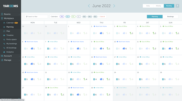Click the palm icon on June 28
Viewport: 182px width, 101px height.
click(x=62, y=94)
